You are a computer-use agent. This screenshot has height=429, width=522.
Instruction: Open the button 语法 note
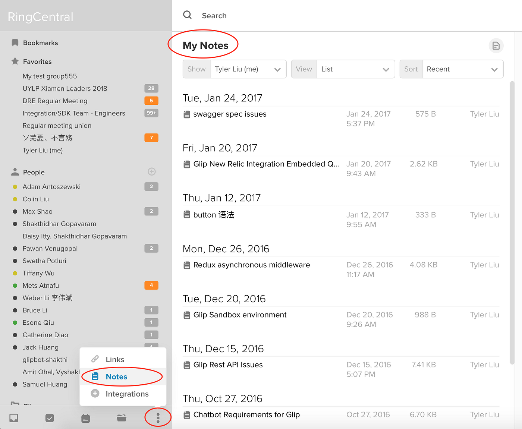(214, 215)
